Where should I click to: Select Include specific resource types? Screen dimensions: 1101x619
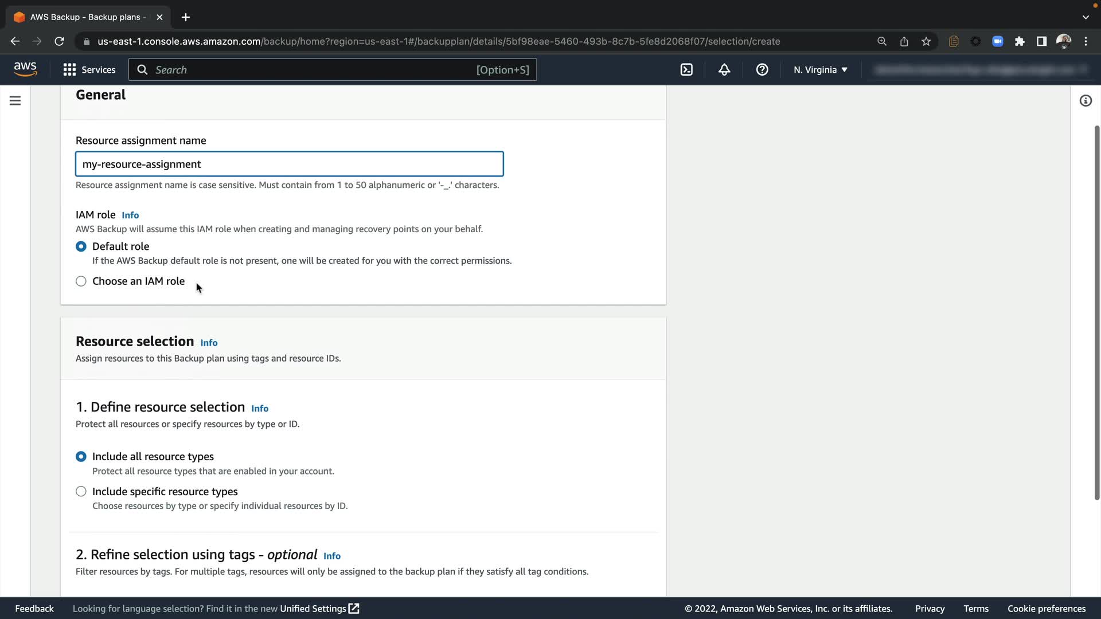(x=81, y=492)
